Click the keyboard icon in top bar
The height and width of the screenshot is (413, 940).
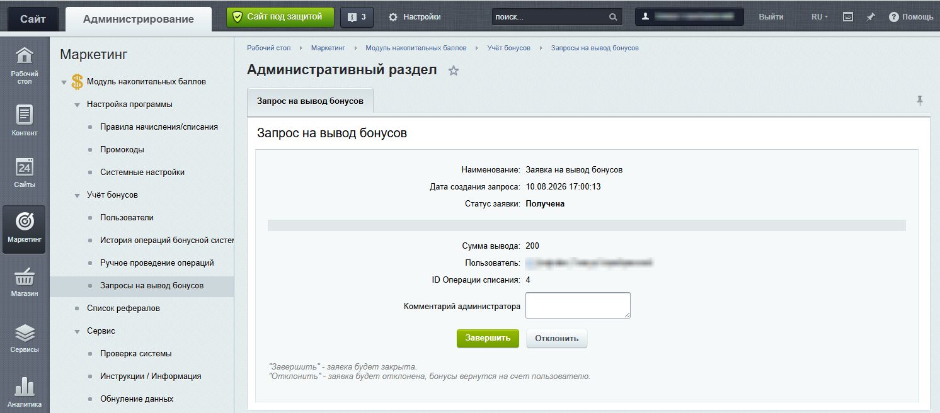pos(848,17)
